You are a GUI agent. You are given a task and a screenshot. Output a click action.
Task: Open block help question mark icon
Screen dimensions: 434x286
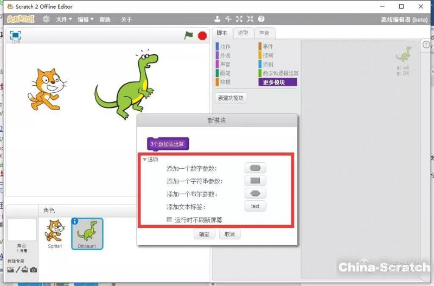point(261,20)
